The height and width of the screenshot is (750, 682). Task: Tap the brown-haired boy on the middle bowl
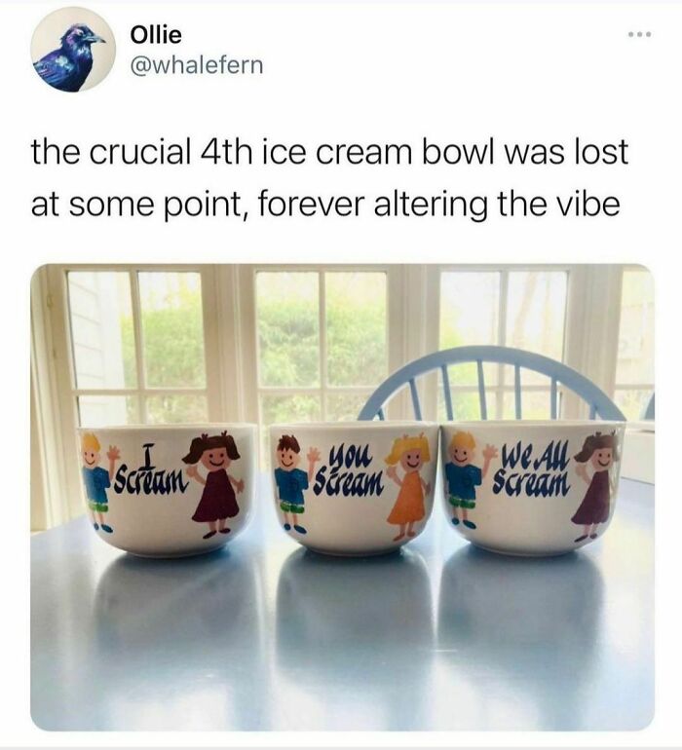[x=290, y=483]
